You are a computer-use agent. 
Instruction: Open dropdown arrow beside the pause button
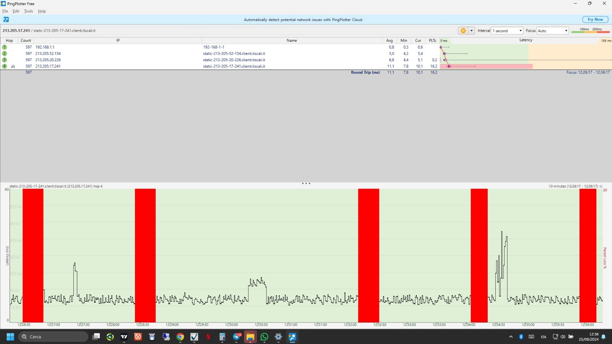pyautogui.click(x=472, y=31)
